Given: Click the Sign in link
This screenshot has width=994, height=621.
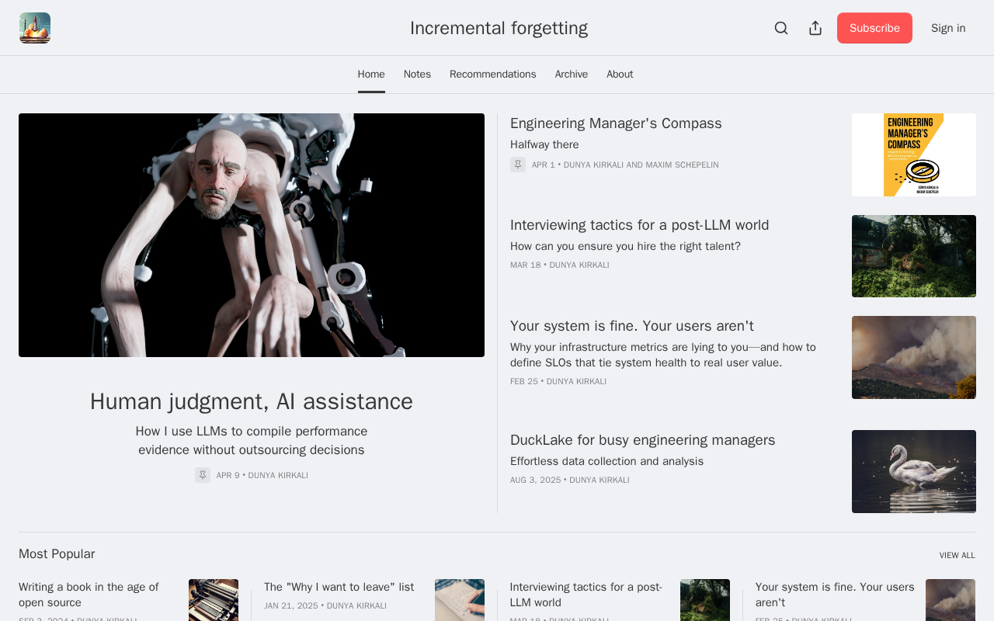Looking at the screenshot, I should click(948, 28).
